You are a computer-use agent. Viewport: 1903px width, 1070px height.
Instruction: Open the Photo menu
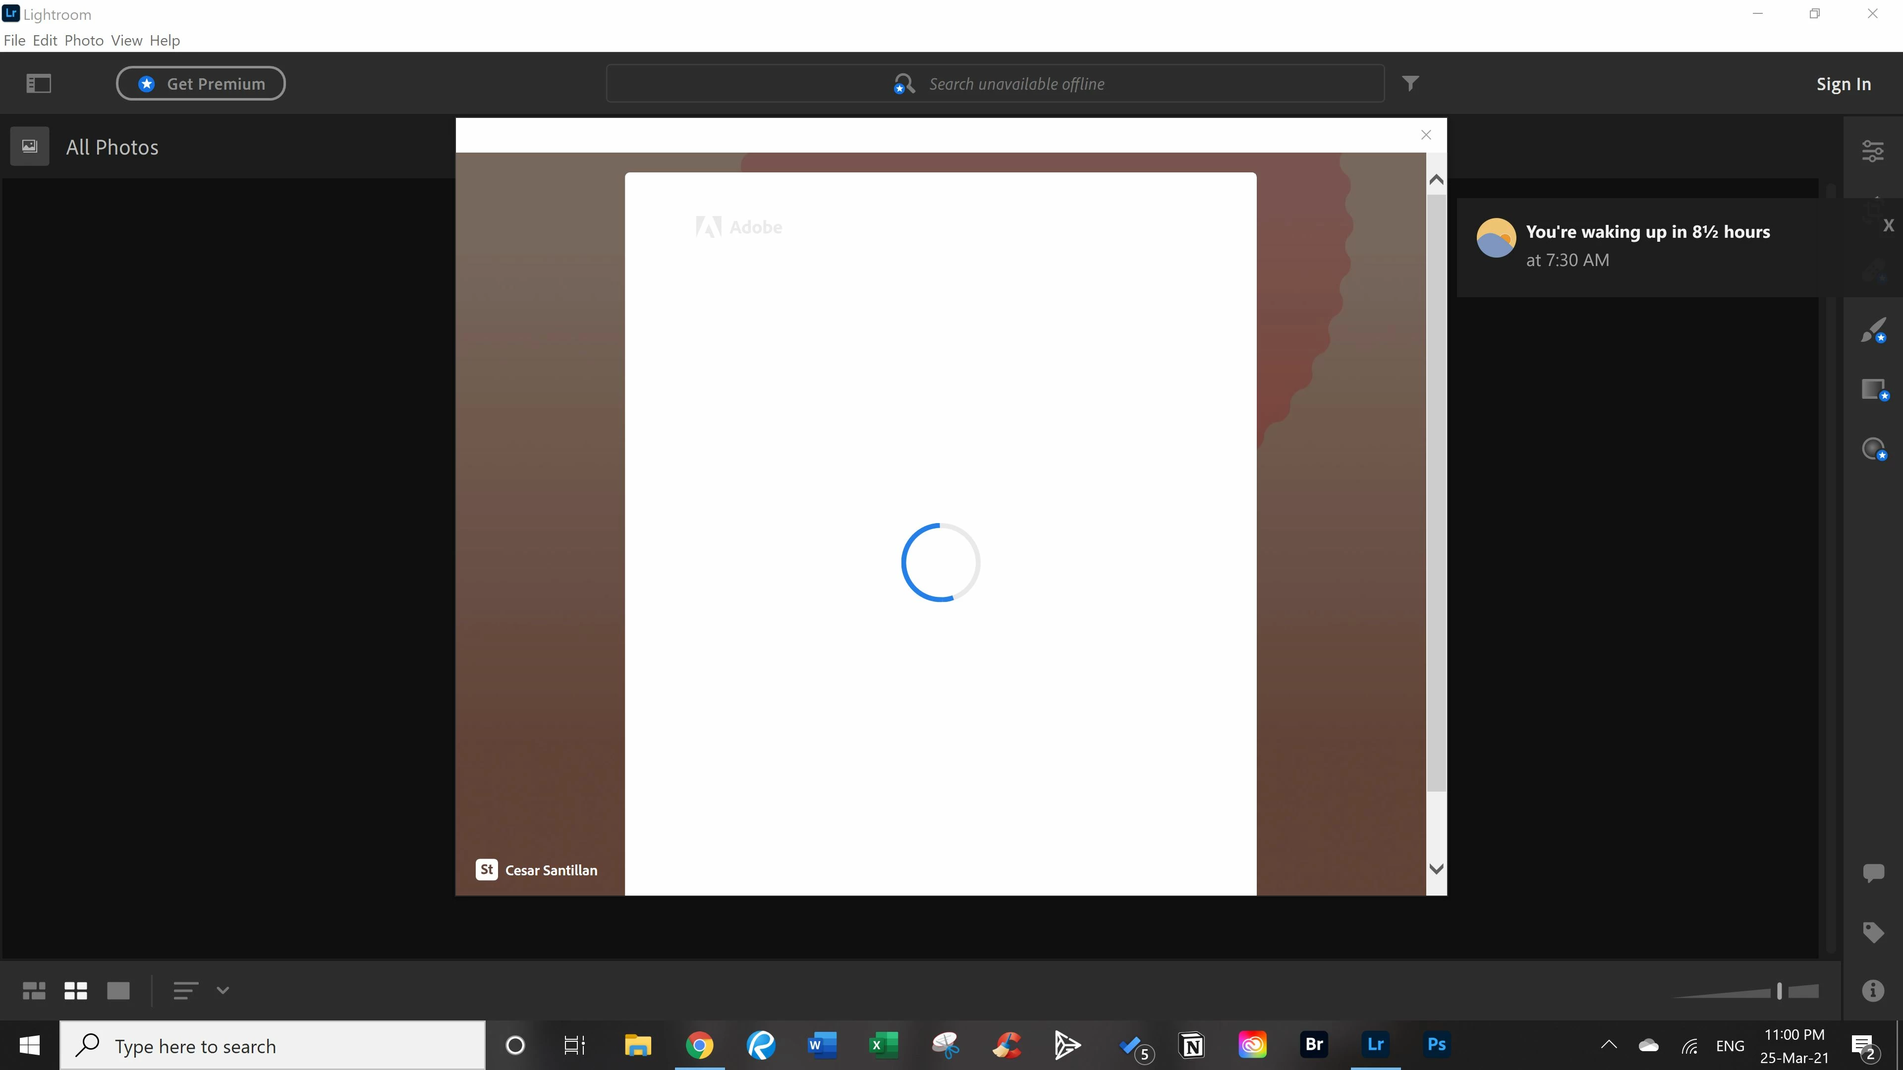[83, 41]
